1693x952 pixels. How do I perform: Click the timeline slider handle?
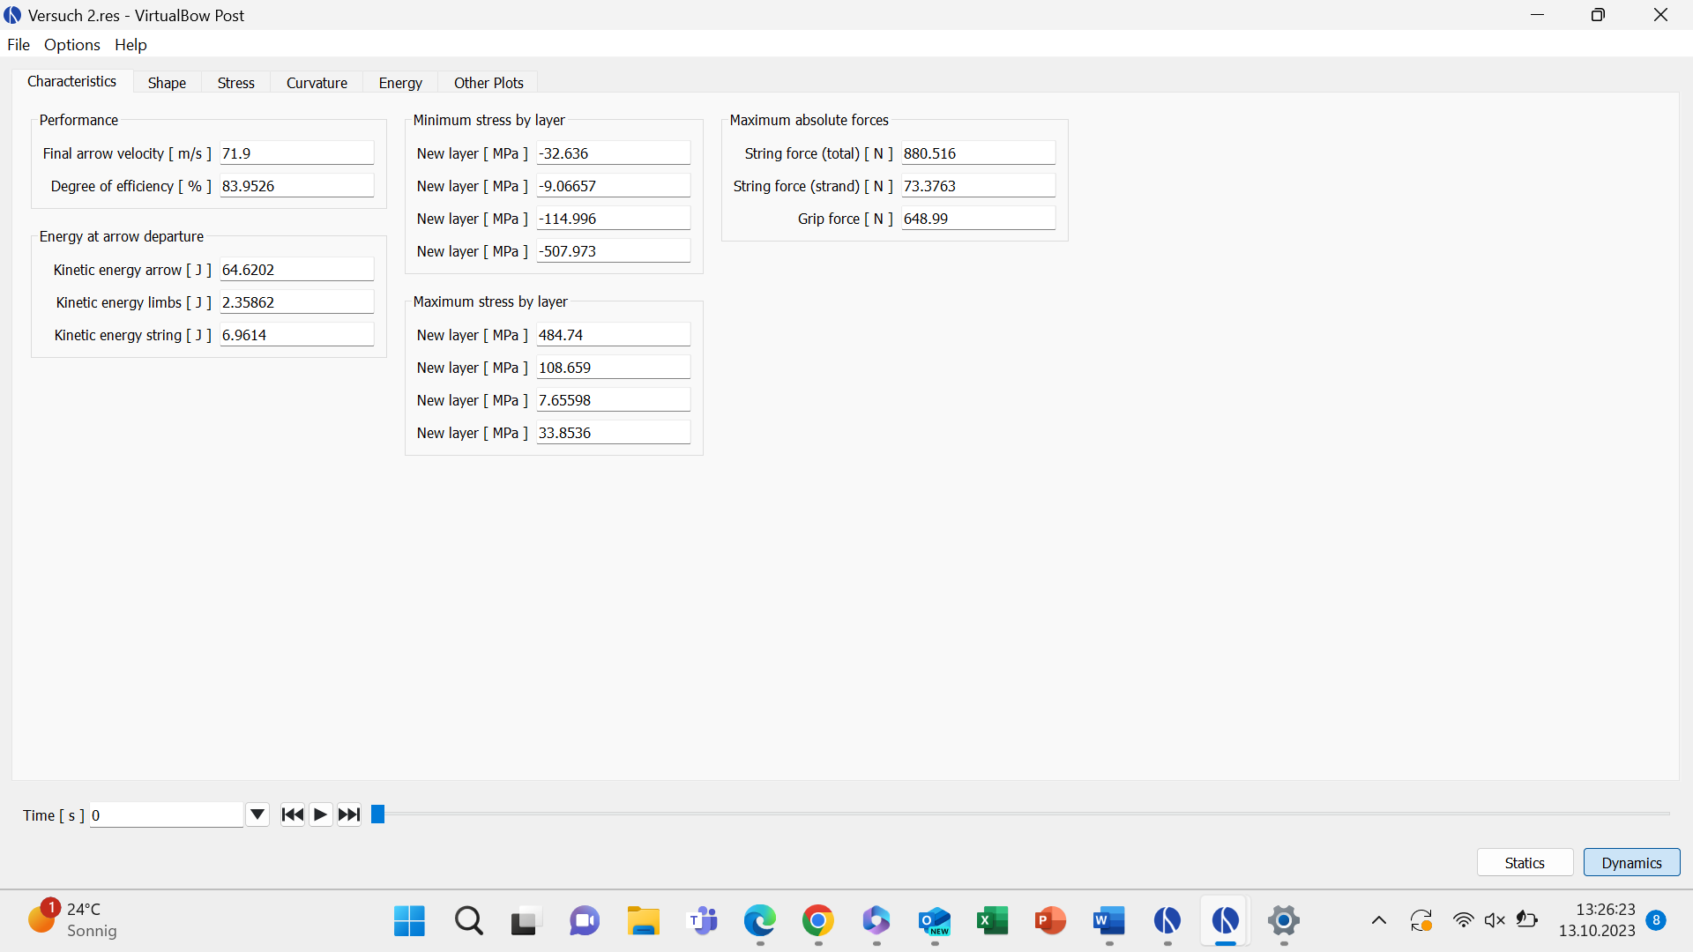pos(377,814)
